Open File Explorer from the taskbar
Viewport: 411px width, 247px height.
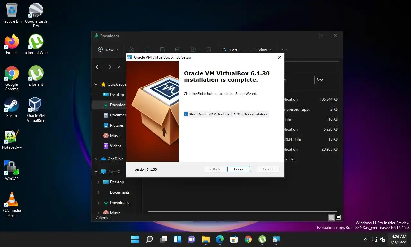(x=206, y=239)
